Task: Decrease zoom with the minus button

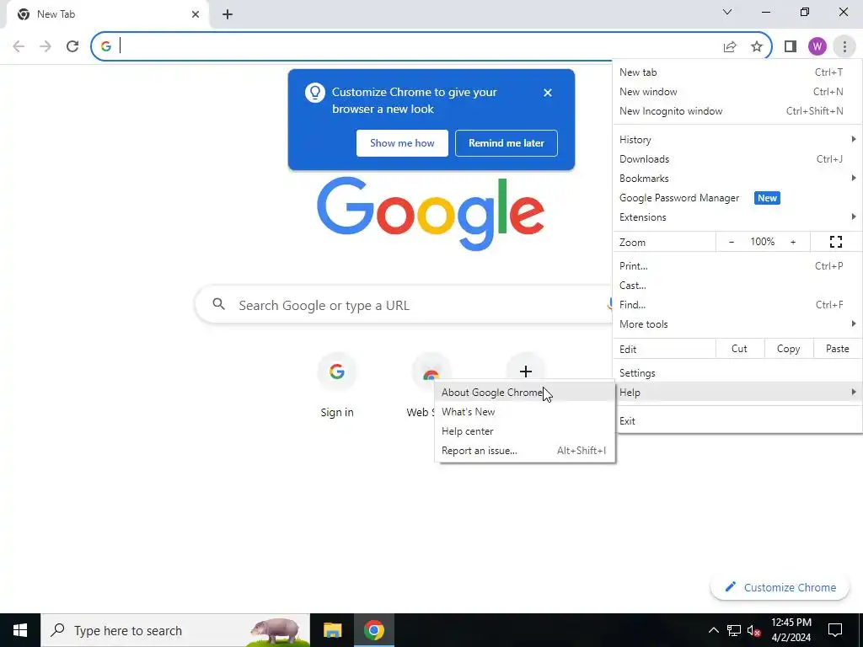Action: point(732,242)
